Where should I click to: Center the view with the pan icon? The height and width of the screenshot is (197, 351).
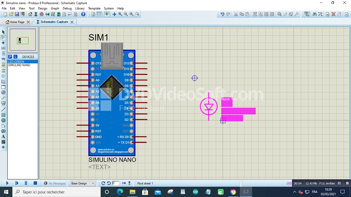(x=114, y=14)
